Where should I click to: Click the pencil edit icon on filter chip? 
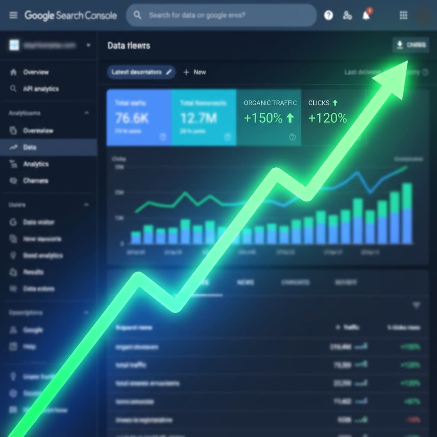coord(169,72)
